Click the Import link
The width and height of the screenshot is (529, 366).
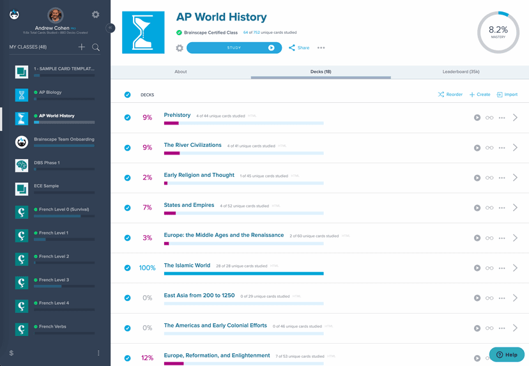(x=507, y=95)
